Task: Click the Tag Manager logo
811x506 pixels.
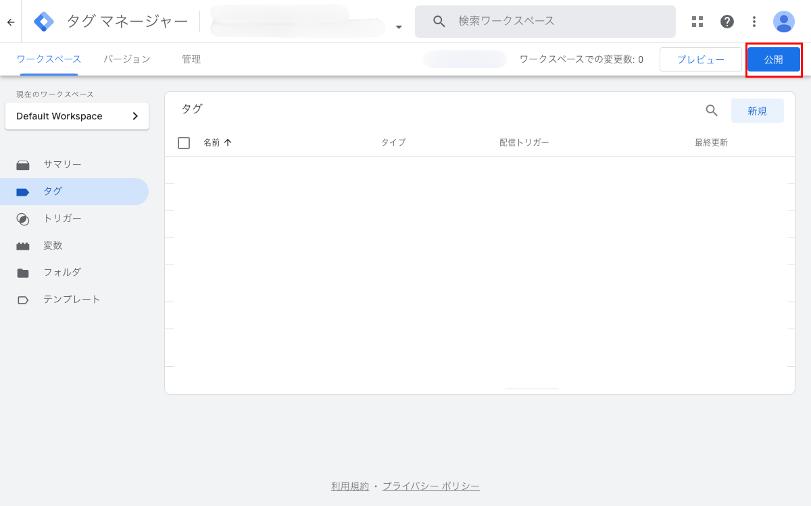Action: (45, 22)
